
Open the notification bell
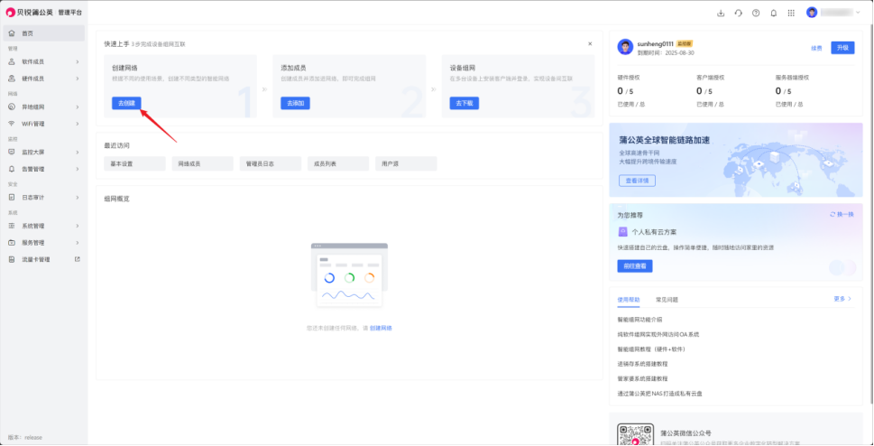click(x=773, y=13)
